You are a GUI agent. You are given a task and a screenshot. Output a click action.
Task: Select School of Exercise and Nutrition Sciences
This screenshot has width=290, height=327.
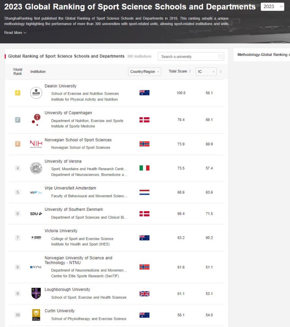click(85, 93)
